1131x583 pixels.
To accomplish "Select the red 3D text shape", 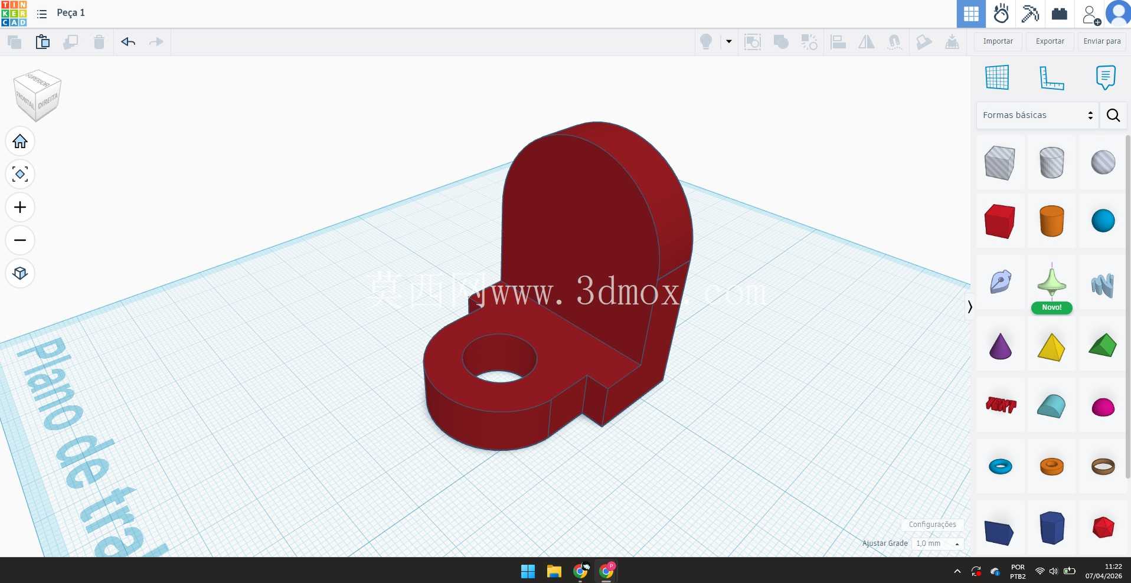I will point(1000,405).
